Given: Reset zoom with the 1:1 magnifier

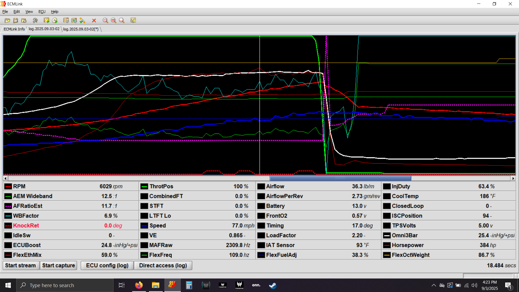Looking at the screenshot, I should [105, 21].
